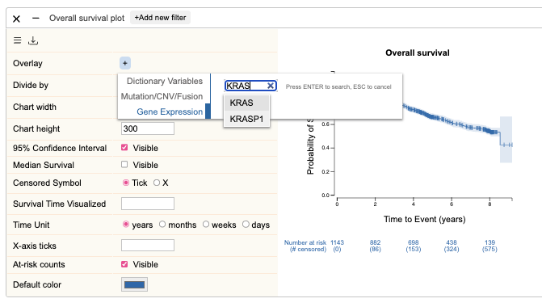The image size is (542, 307).
Task: Click the at-risk count 438
Action: (x=452, y=242)
